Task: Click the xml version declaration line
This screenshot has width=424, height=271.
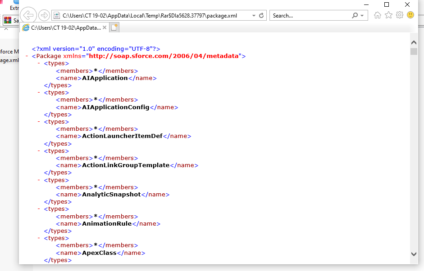Action: click(96, 49)
